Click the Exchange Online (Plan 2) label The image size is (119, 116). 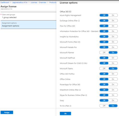click(70, 21)
